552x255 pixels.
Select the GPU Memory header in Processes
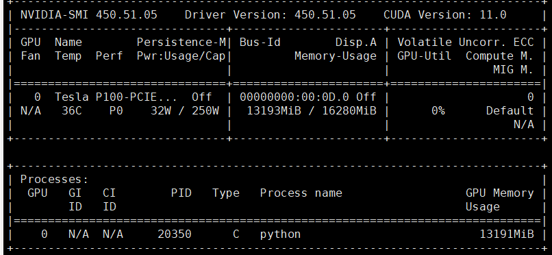pyautogui.click(x=499, y=193)
